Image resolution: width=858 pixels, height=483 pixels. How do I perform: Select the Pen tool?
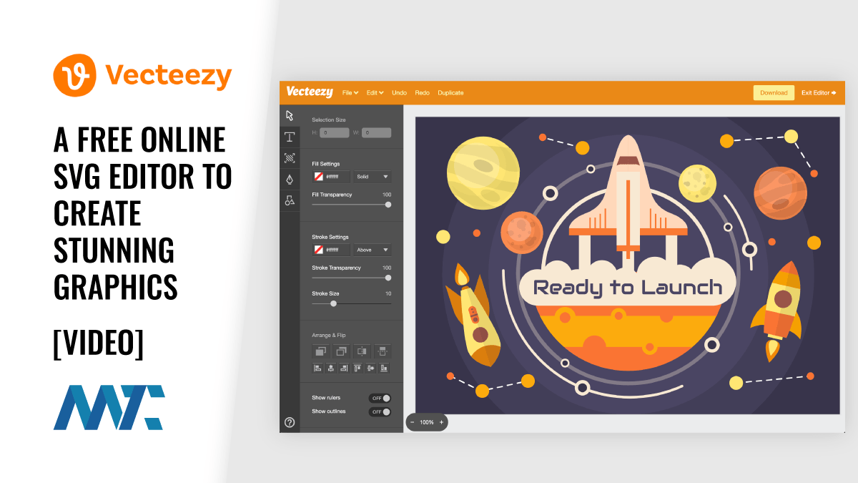click(290, 179)
